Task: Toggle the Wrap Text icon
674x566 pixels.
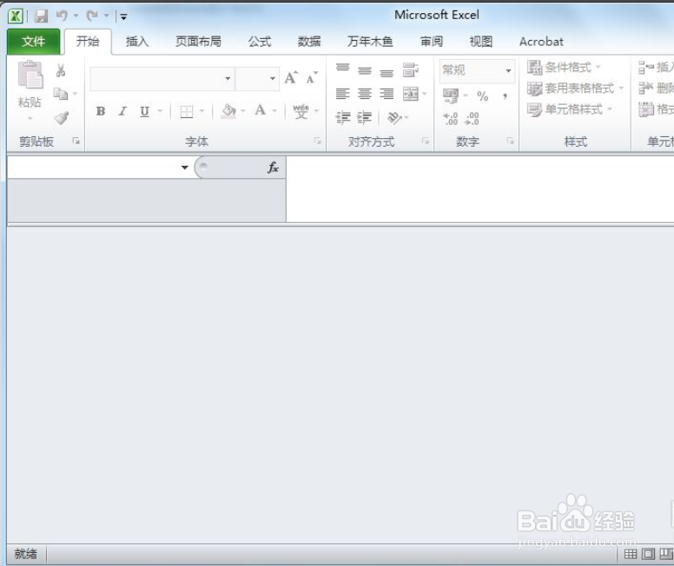Action: tap(411, 70)
